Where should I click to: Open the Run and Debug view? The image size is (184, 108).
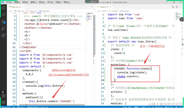click(3, 28)
